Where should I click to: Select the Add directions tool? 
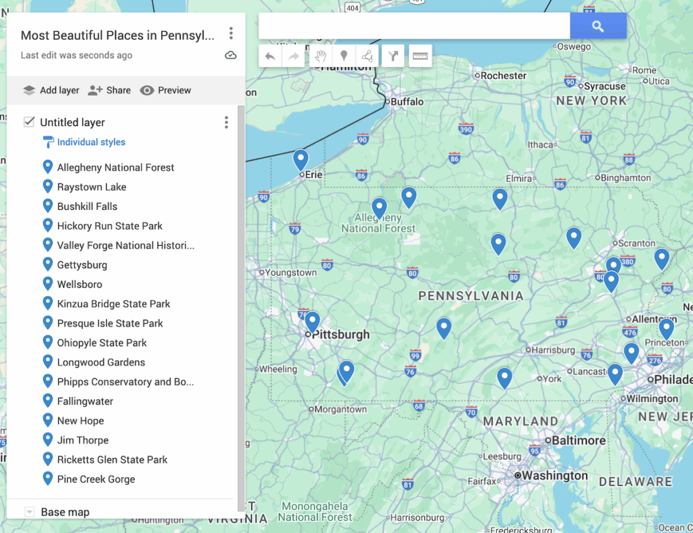click(x=393, y=56)
